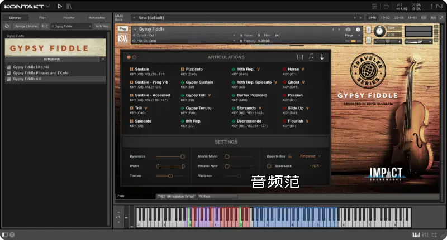This screenshot has width=447, height=240.
Task: Click the Manage Libraries button
Action: point(25,26)
